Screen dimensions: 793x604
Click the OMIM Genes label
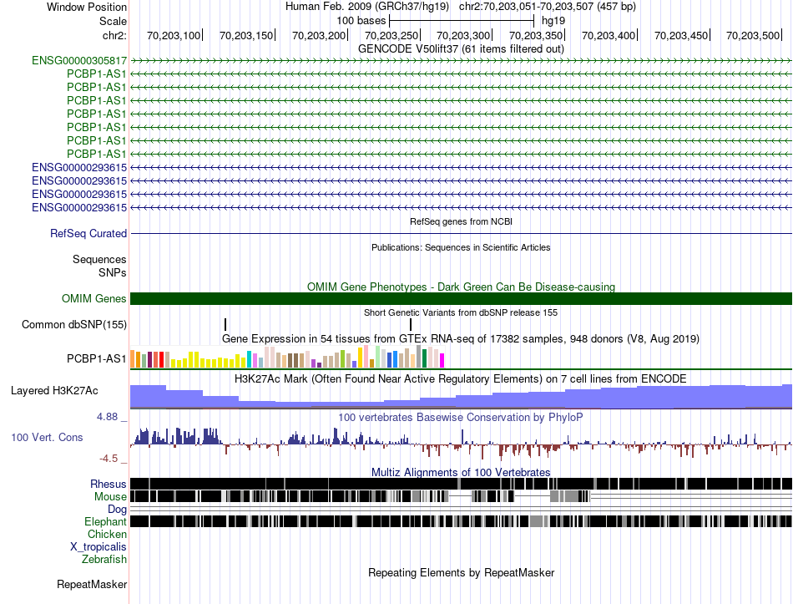(x=94, y=299)
